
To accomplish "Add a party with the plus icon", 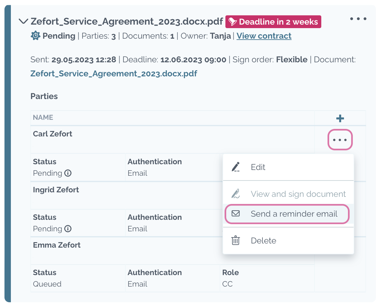I will [340, 118].
